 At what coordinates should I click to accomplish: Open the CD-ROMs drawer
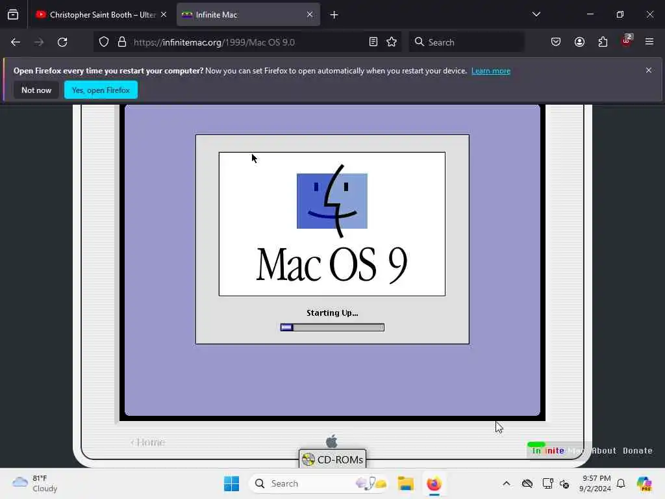click(332, 459)
